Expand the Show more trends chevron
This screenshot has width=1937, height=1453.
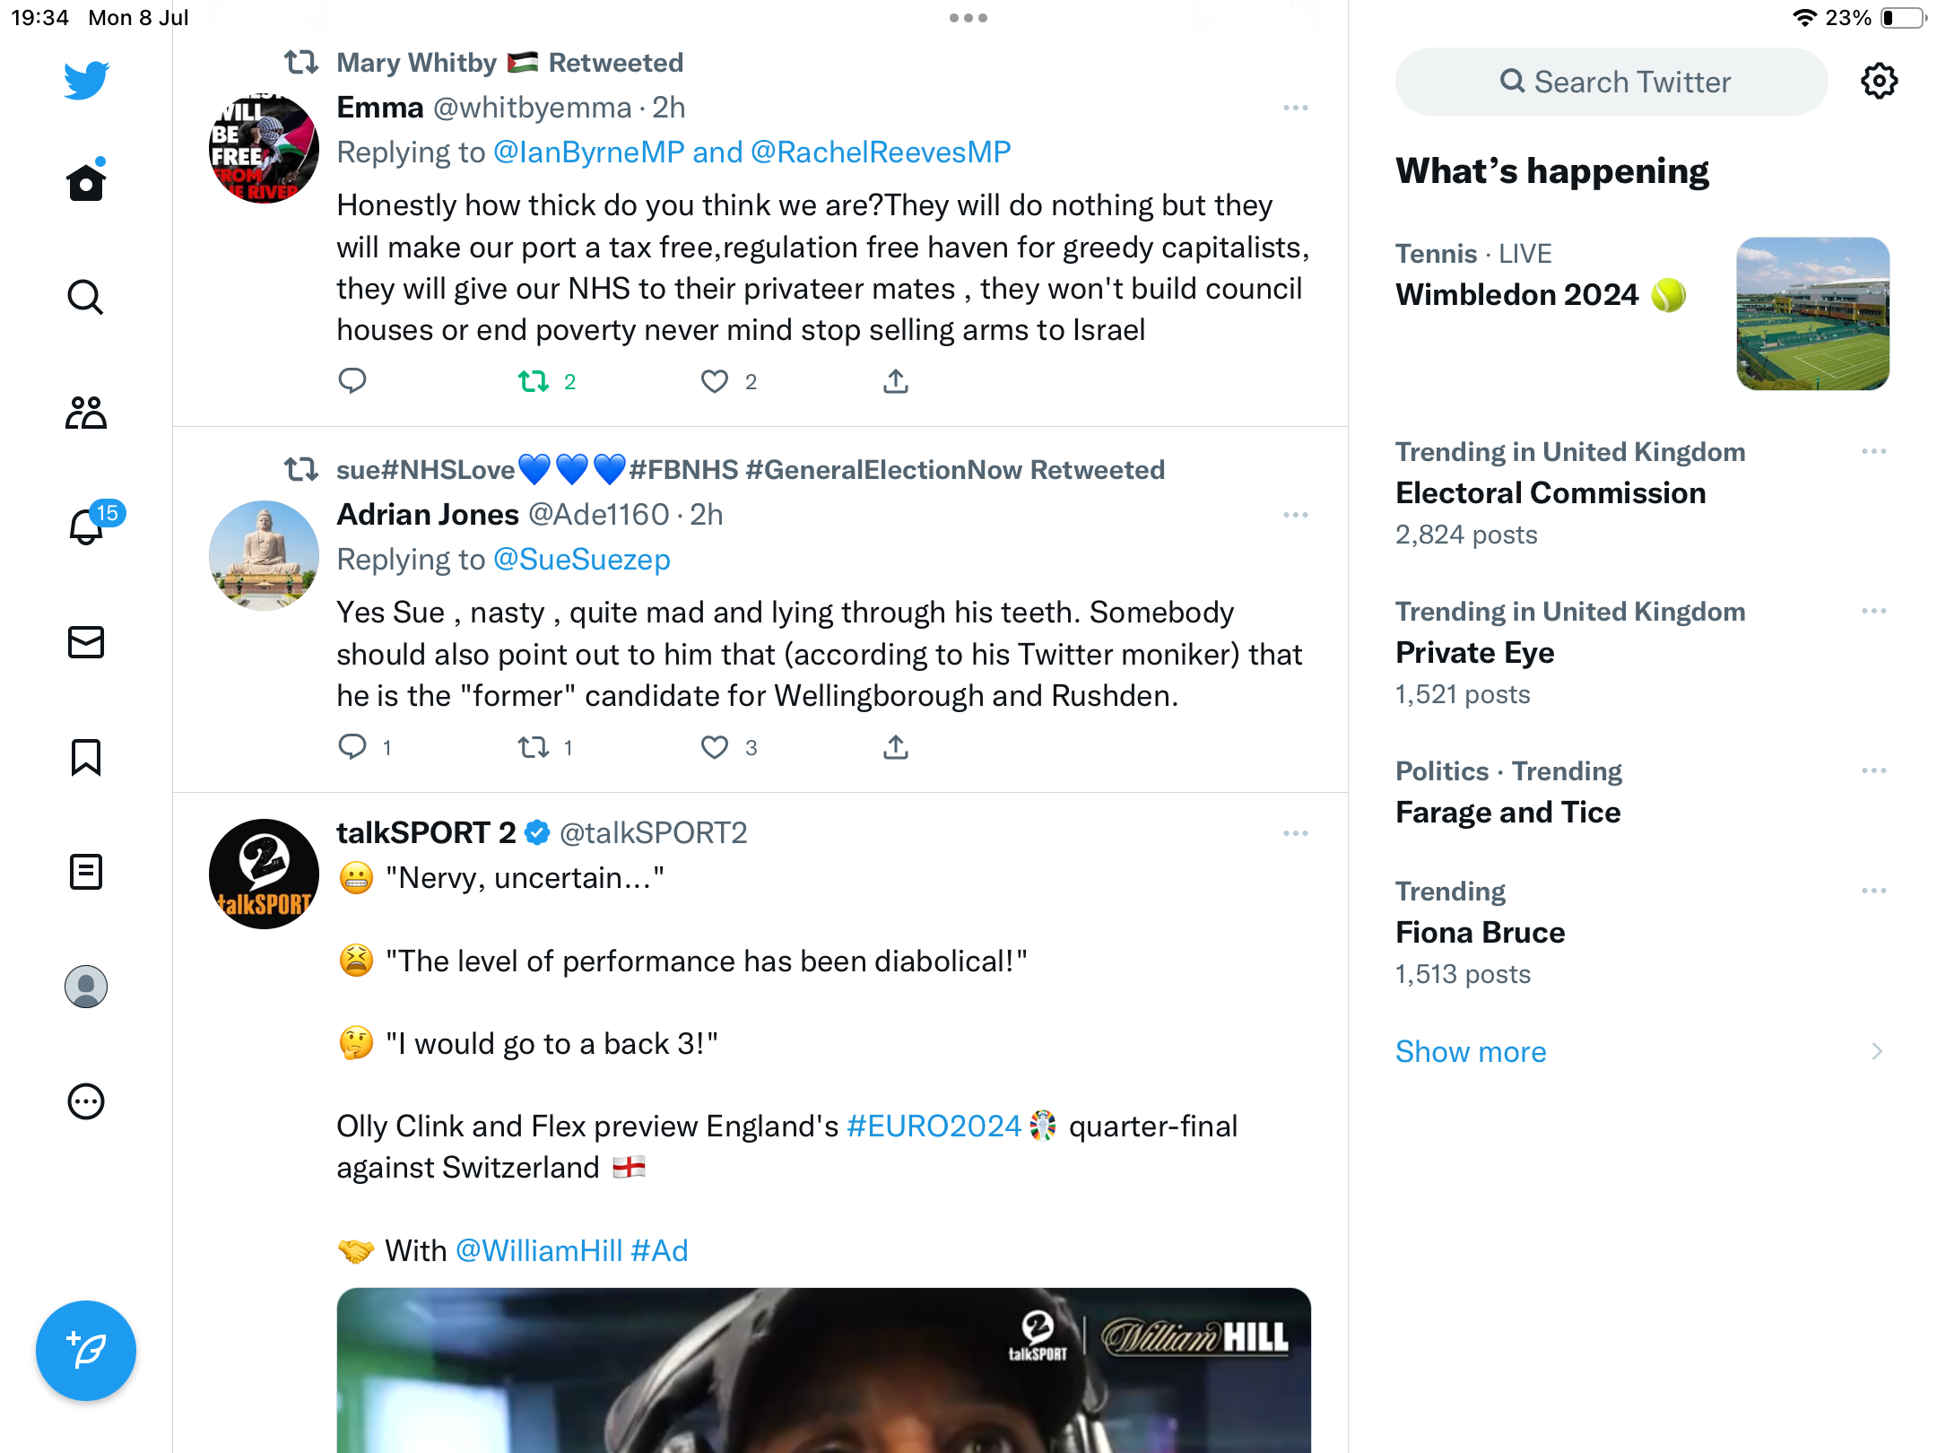click(1876, 1051)
